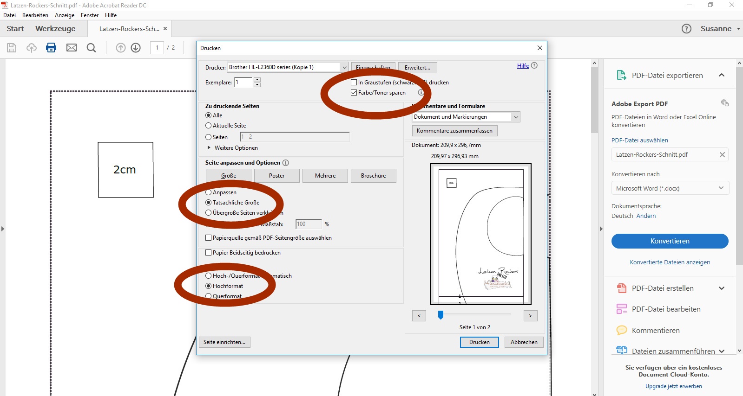Click the Dateien zusammenführen icon
Viewport: 743px width, 396px height.
621,351
